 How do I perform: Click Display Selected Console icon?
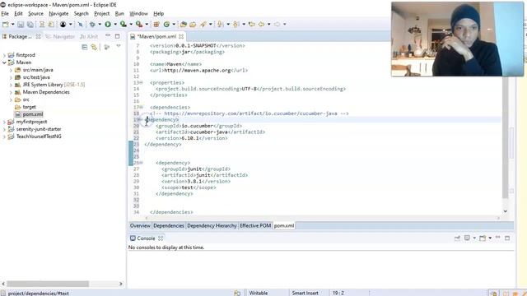[x=467, y=238]
